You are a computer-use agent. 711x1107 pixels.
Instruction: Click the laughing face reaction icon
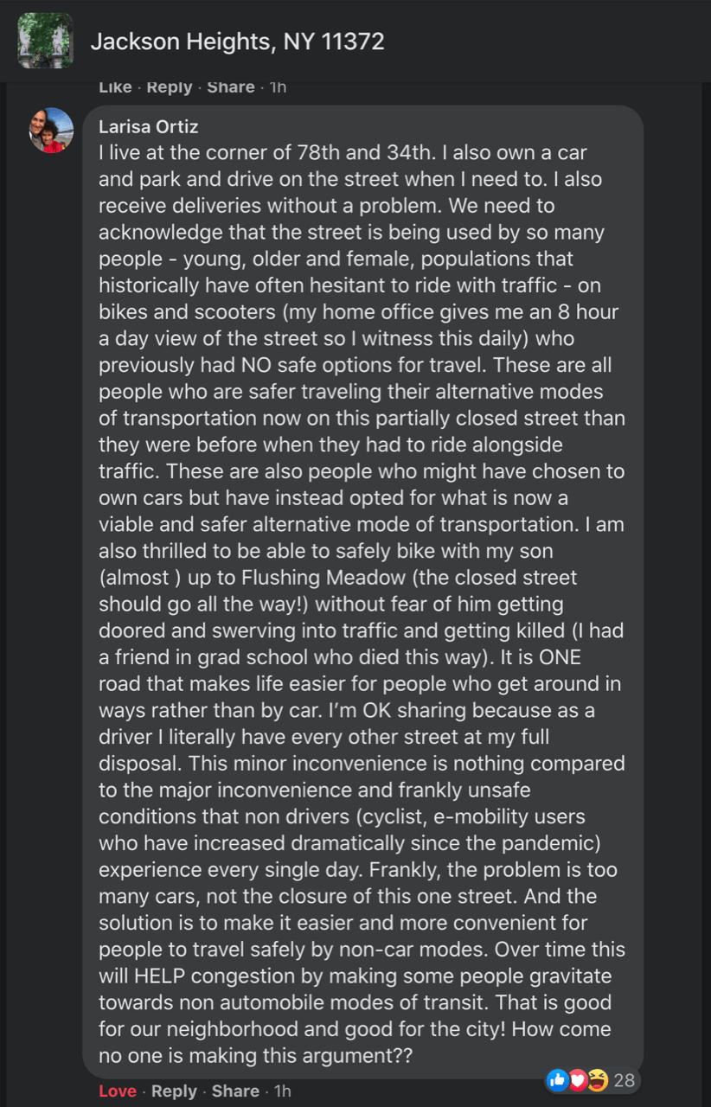coord(598,1079)
